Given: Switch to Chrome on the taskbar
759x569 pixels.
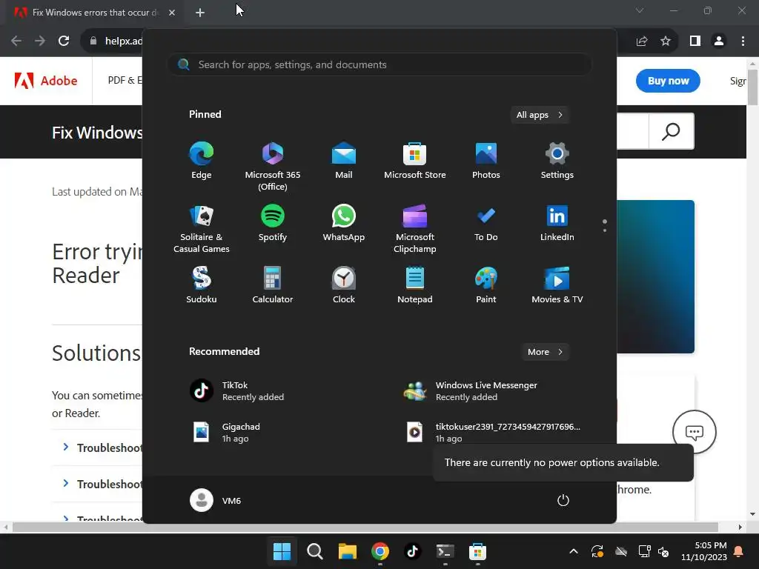Looking at the screenshot, I should (380, 551).
